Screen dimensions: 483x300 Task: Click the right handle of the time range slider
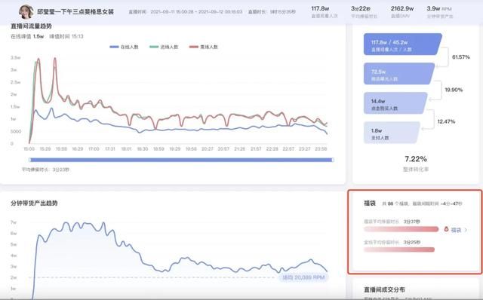pos(333,160)
